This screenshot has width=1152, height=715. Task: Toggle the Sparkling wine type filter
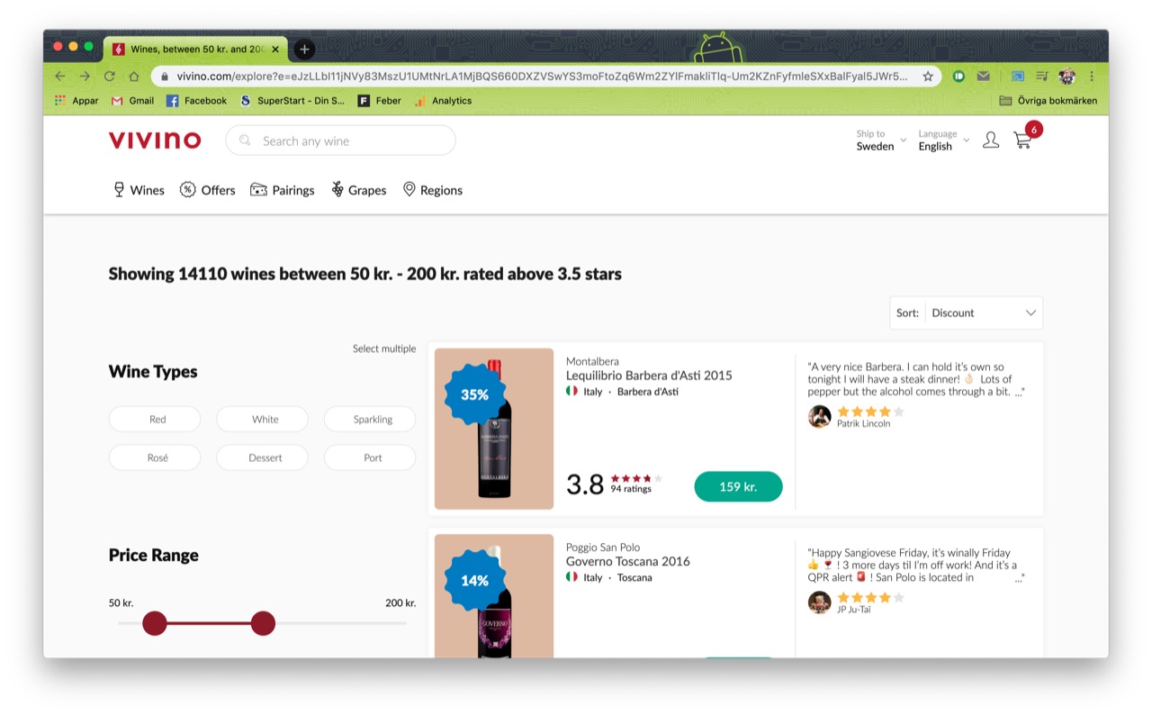coord(370,419)
